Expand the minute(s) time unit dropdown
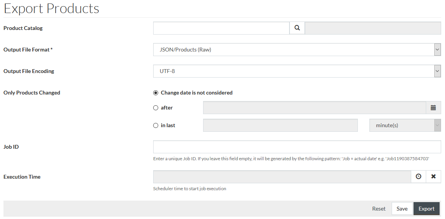445x219 pixels. click(x=405, y=125)
